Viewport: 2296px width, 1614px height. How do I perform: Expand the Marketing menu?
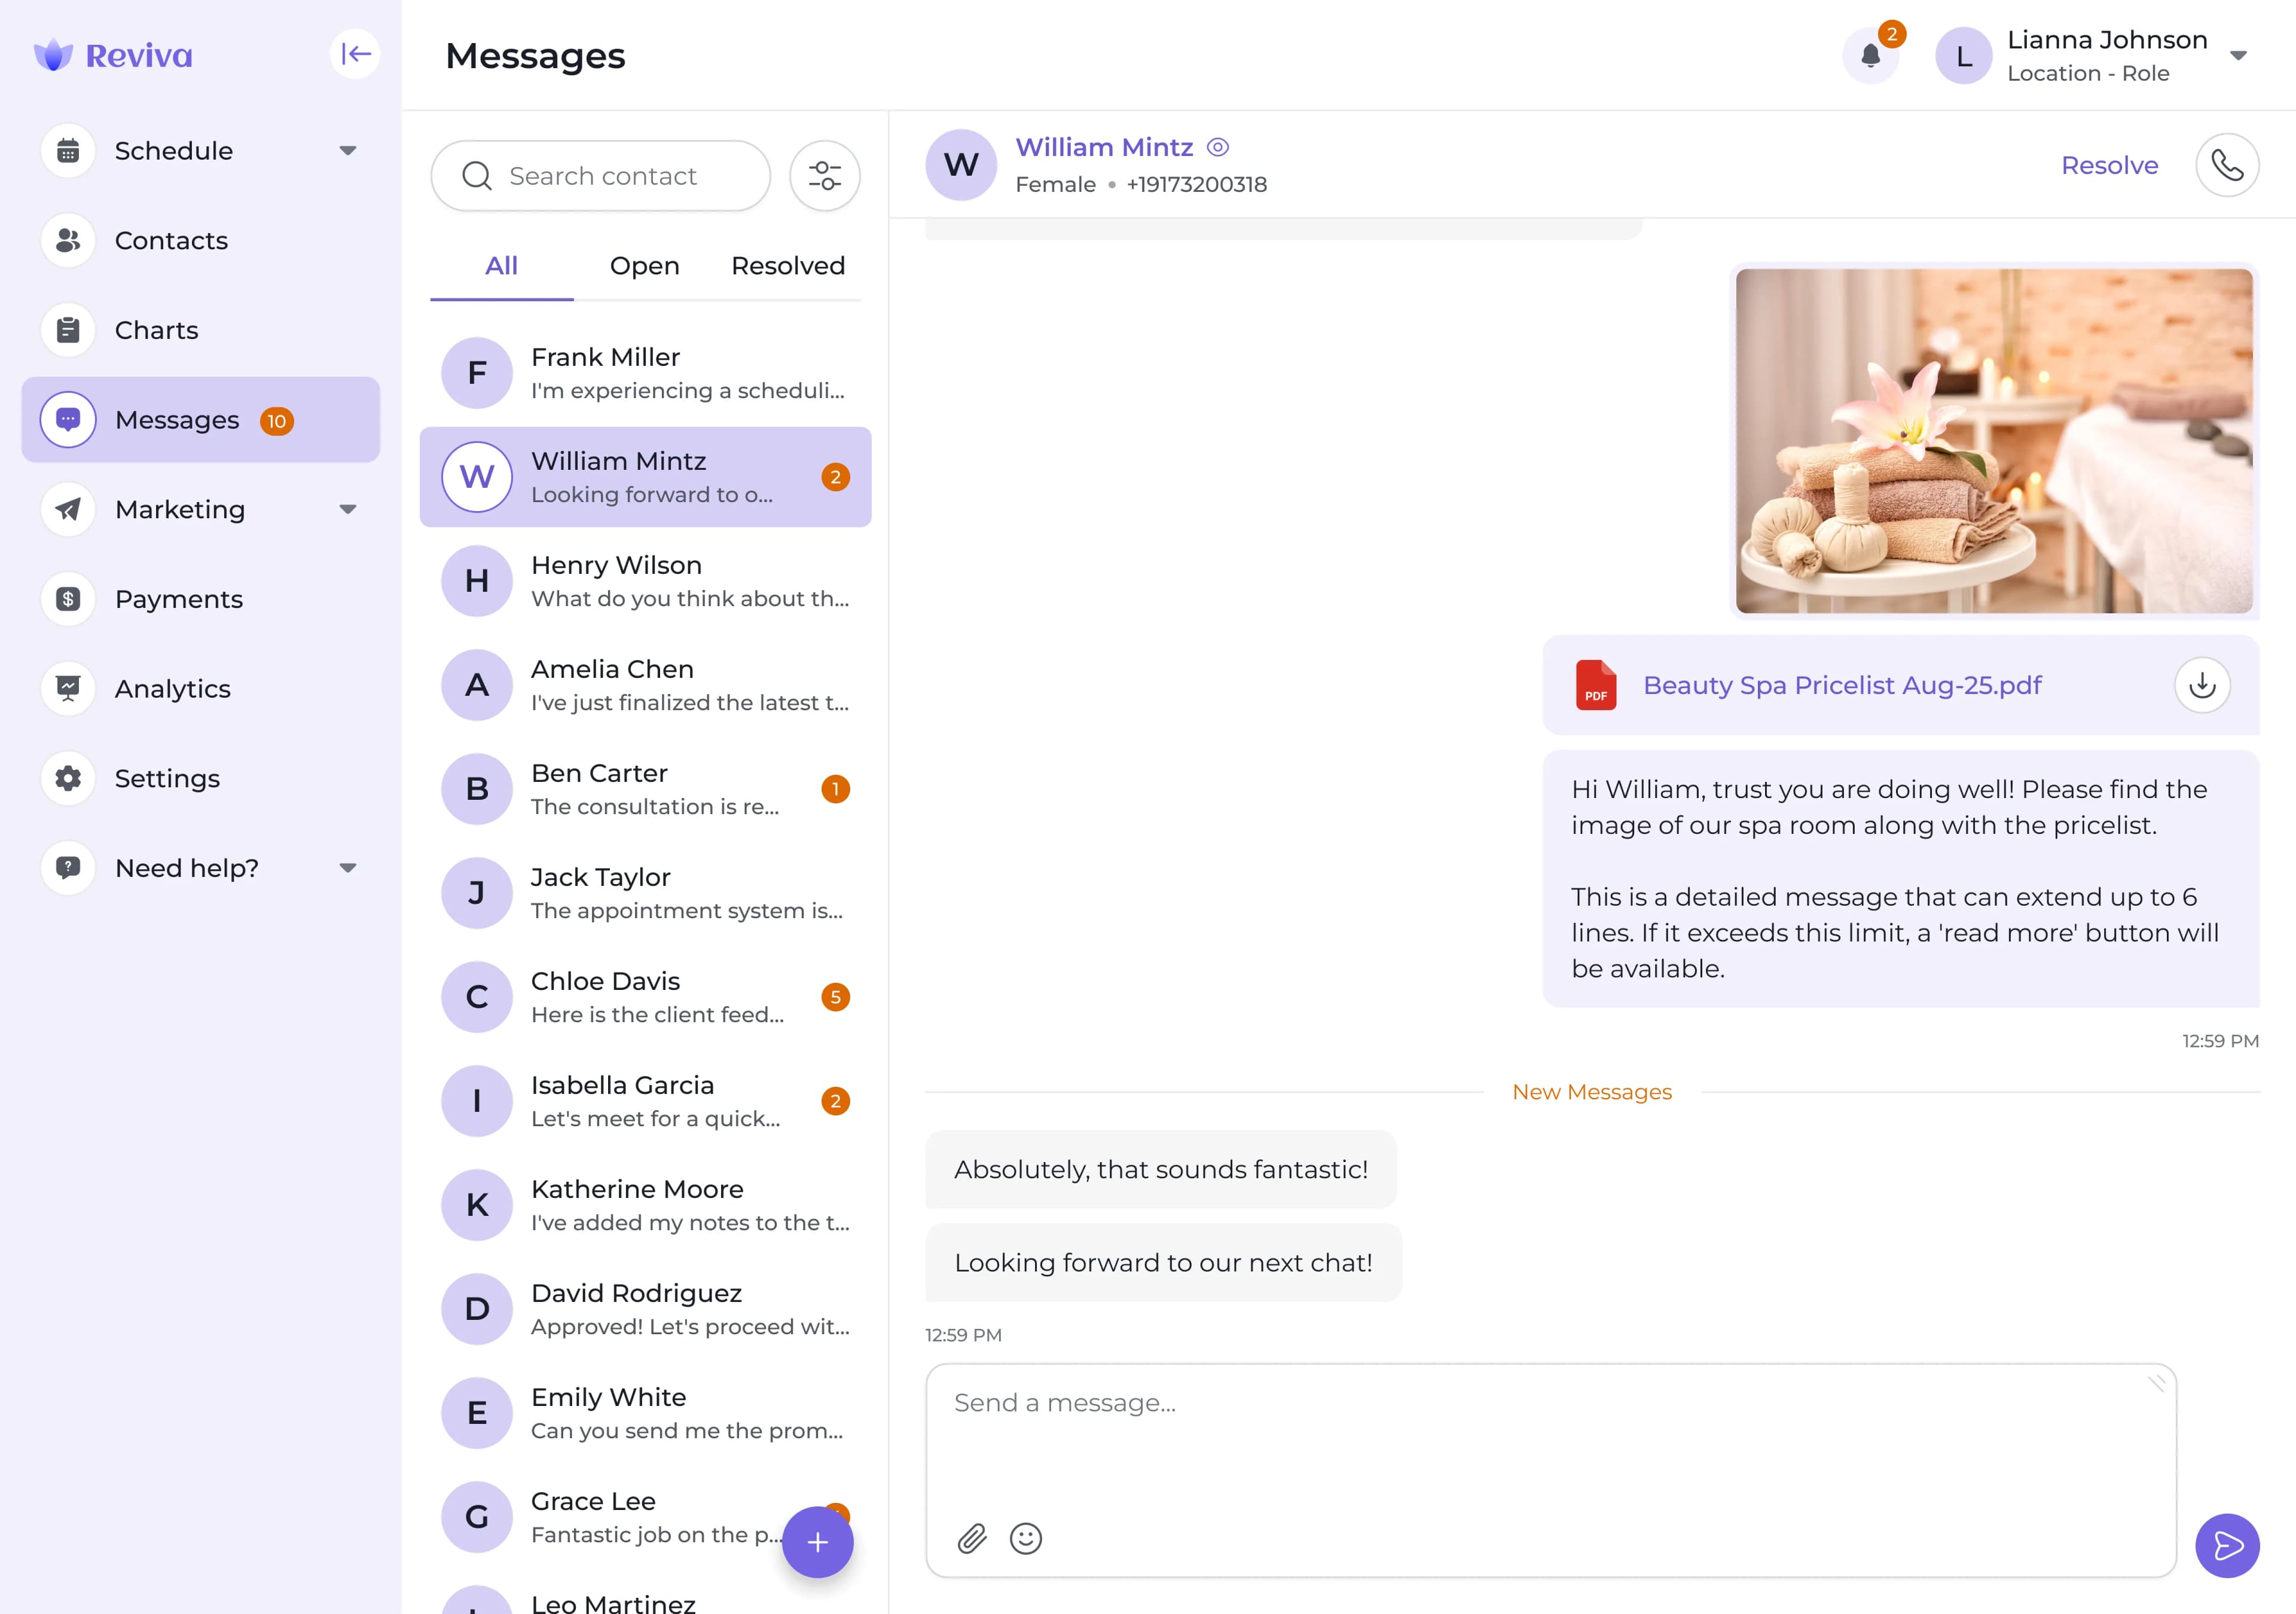click(x=348, y=509)
